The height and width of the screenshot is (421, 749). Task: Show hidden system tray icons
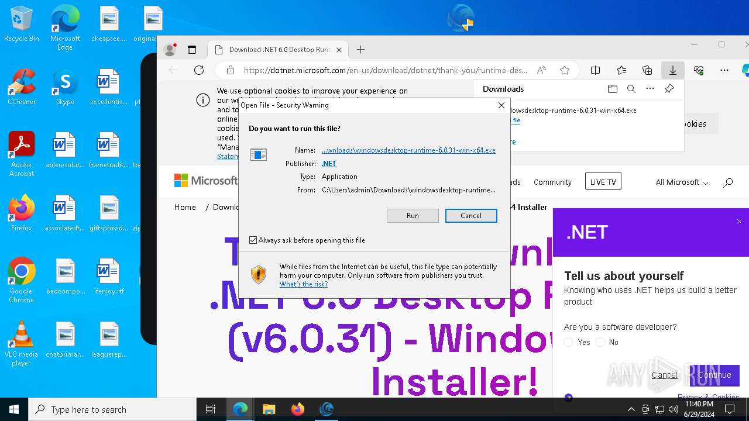click(x=631, y=409)
